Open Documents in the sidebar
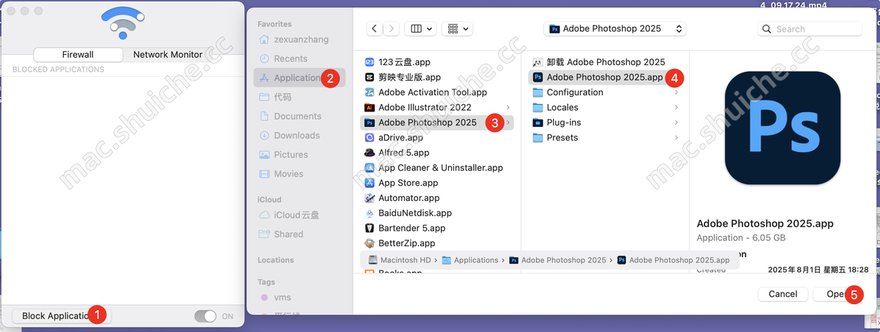The width and height of the screenshot is (880, 332). click(299, 116)
